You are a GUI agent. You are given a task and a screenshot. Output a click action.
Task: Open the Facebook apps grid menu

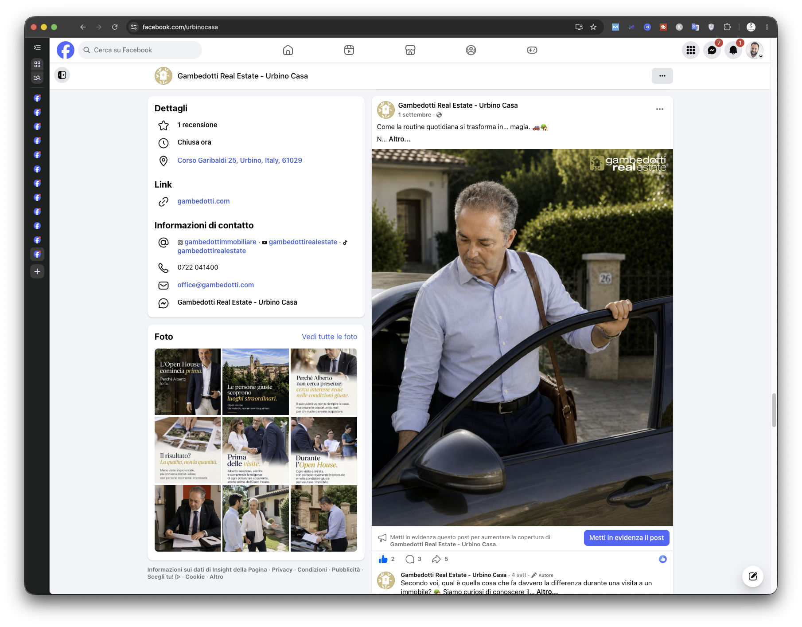click(x=691, y=50)
